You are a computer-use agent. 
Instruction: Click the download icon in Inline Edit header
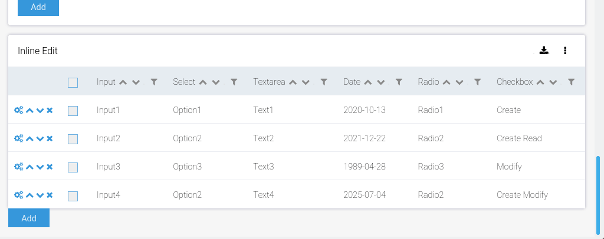pos(544,51)
